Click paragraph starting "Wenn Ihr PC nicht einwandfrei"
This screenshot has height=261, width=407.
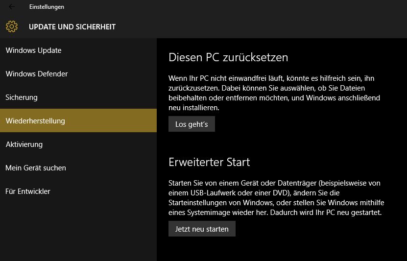(x=274, y=93)
